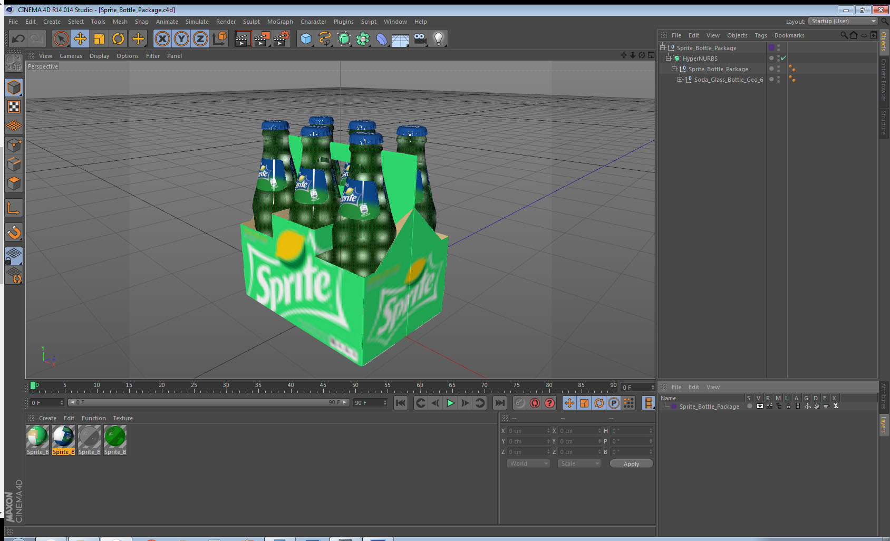Screen dimensions: 890x541
Task: Open the Sculpt menu
Action: pyautogui.click(x=251, y=22)
